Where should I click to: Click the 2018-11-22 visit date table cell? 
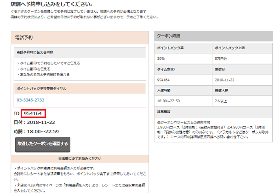click(242, 80)
